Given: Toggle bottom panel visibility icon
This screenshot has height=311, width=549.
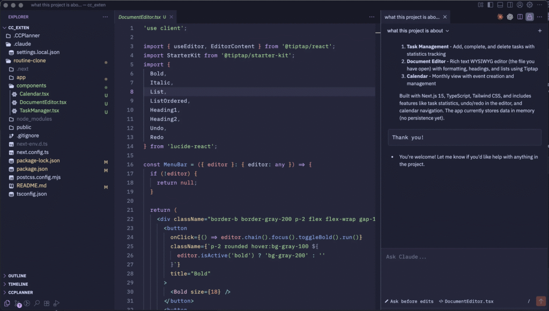Looking at the screenshot, I should 500,5.
